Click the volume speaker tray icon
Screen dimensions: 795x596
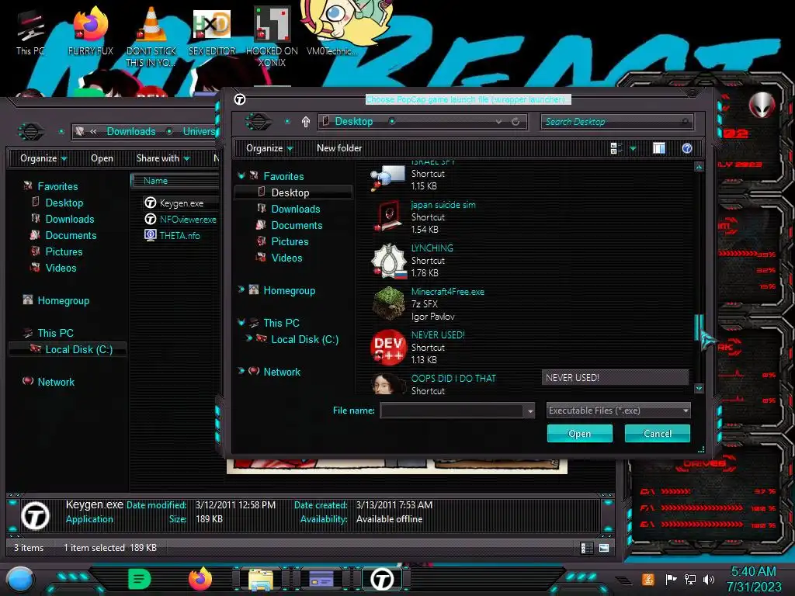point(710,579)
